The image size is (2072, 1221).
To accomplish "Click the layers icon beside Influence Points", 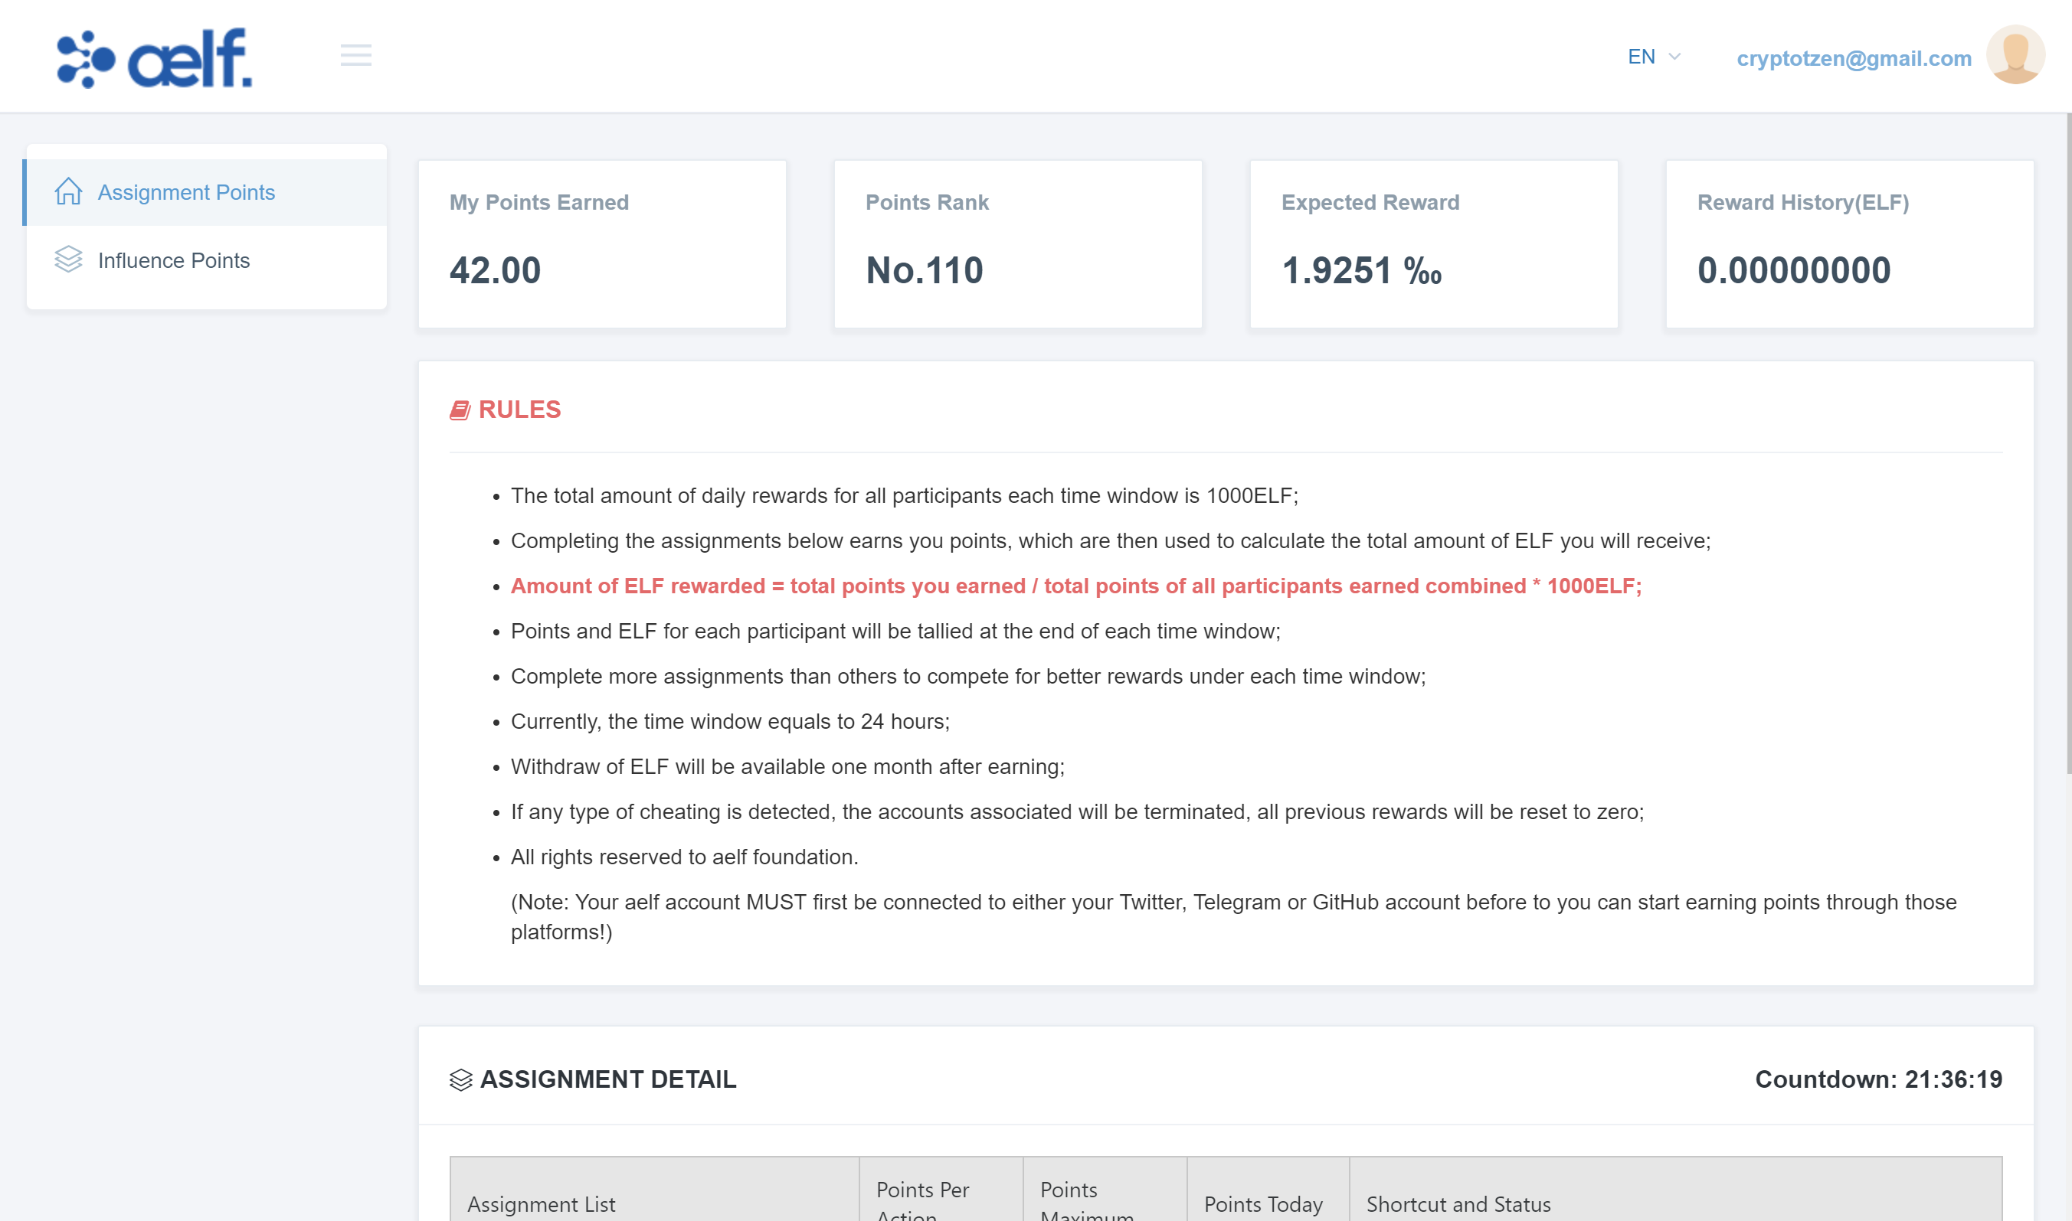I will (68, 260).
